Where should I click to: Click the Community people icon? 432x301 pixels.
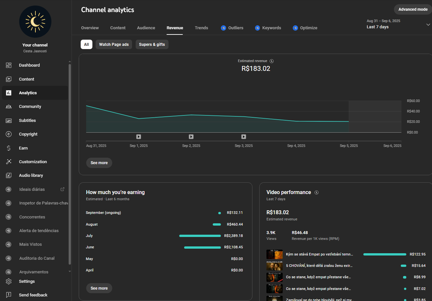coord(9,107)
